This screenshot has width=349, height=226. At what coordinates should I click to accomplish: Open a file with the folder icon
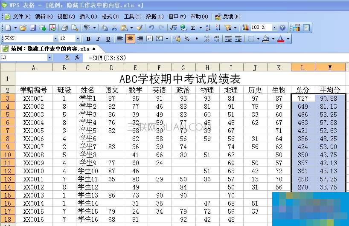[23, 28]
